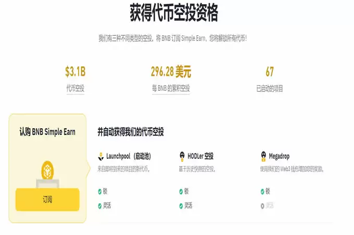Click the 296.28 美元 value
Viewport: 354px width, 235px height.
tap(171, 72)
